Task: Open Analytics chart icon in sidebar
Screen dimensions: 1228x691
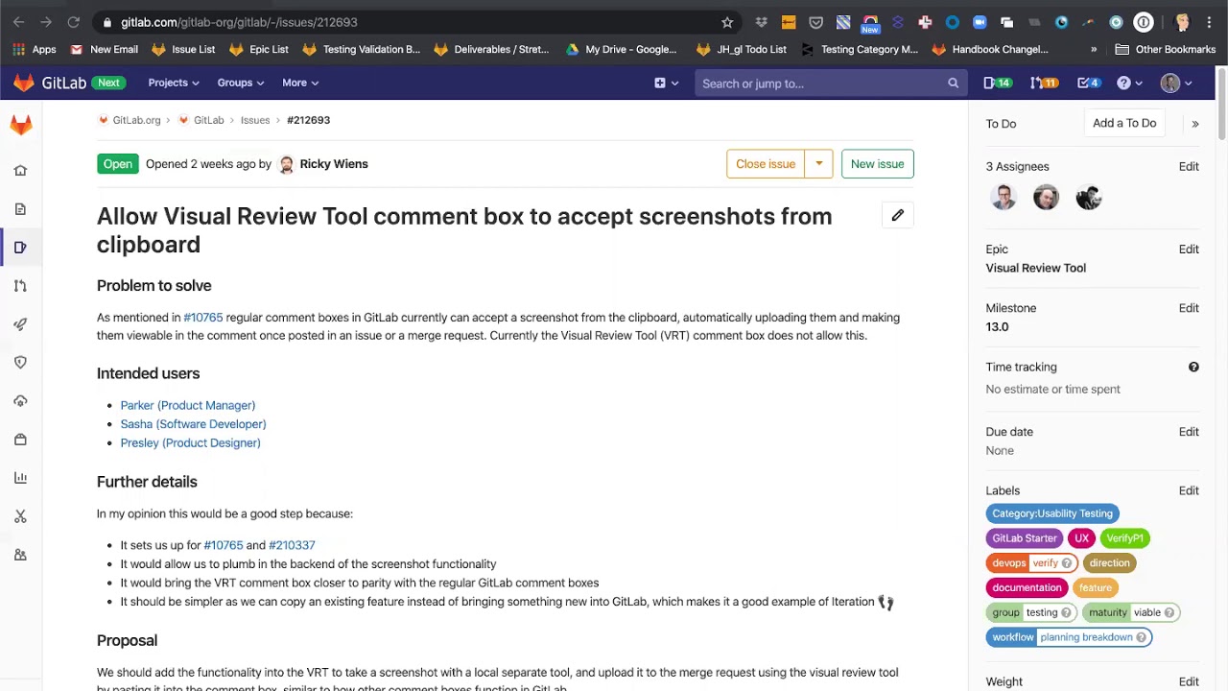Action: coord(20,478)
